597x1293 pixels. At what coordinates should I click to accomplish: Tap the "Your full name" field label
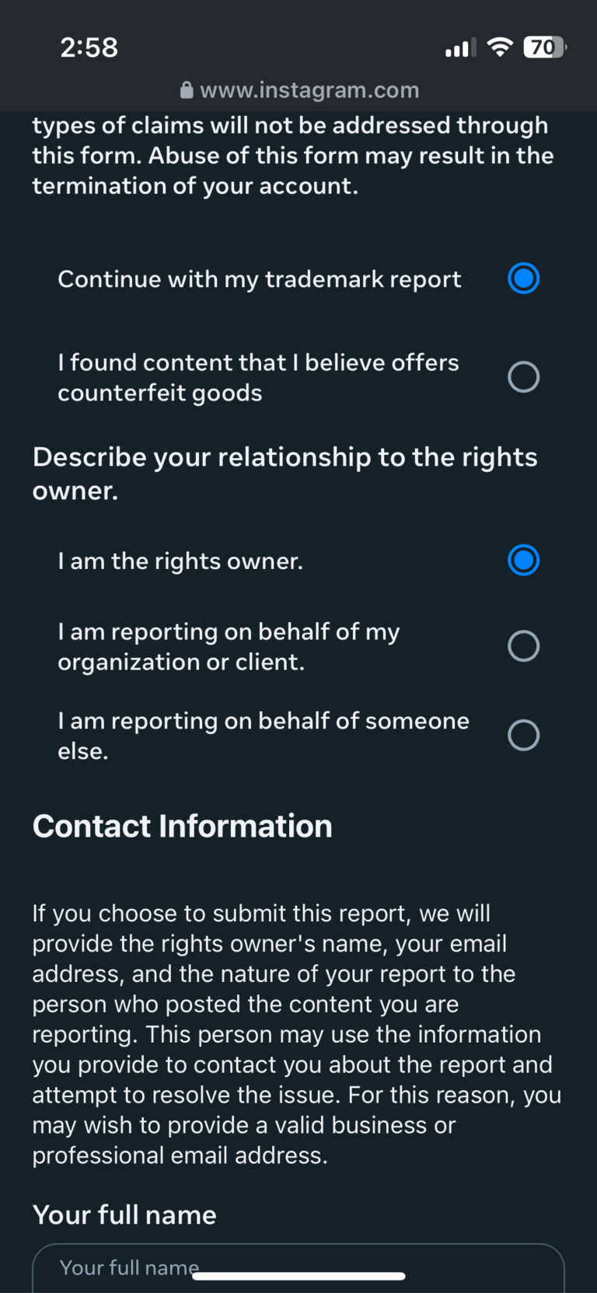[x=124, y=1214]
